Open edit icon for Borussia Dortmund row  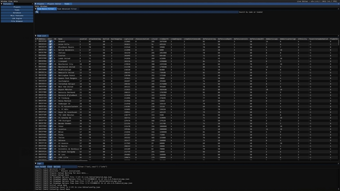tap(50, 92)
